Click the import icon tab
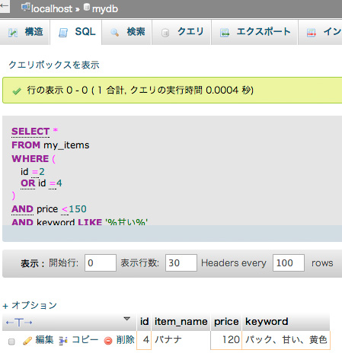Image resolution: width=342 pixels, height=353 pixels. [312, 33]
